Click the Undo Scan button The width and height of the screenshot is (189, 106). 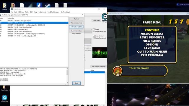point(96,20)
